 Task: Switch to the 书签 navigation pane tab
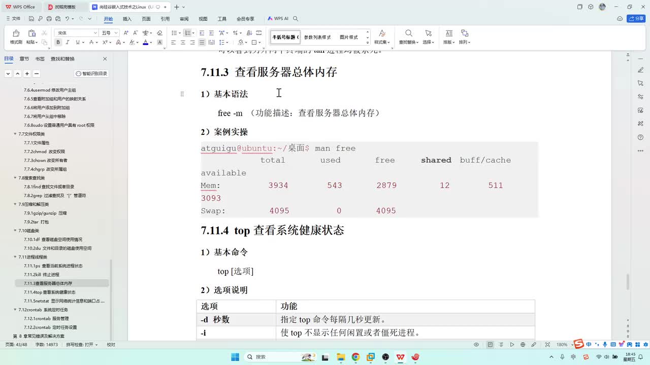(x=40, y=59)
